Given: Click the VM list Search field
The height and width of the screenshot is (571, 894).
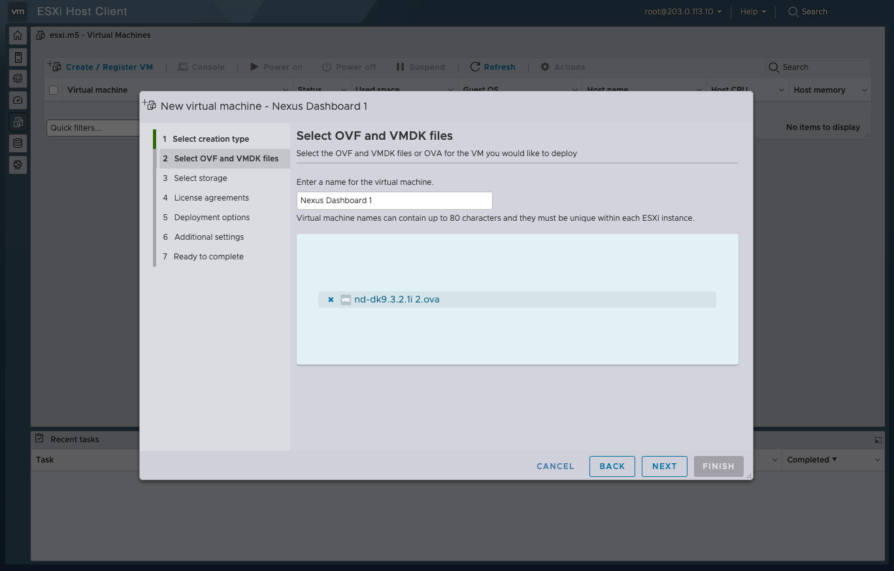Looking at the screenshot, I should pyautogui.click(x=818, y=67).
